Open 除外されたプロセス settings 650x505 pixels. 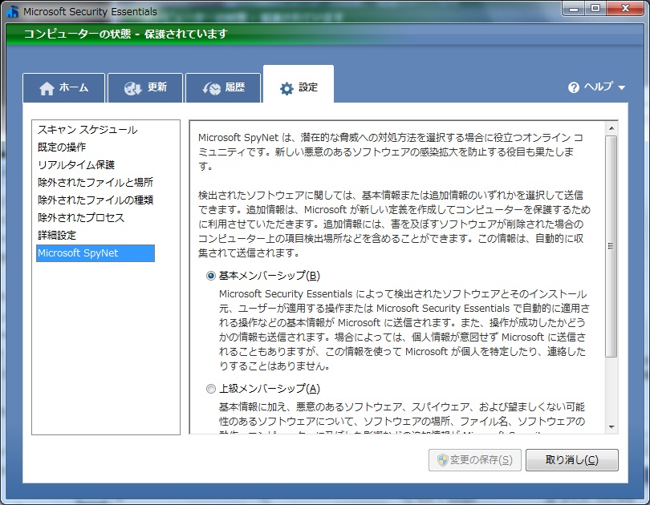coord(81,218)
